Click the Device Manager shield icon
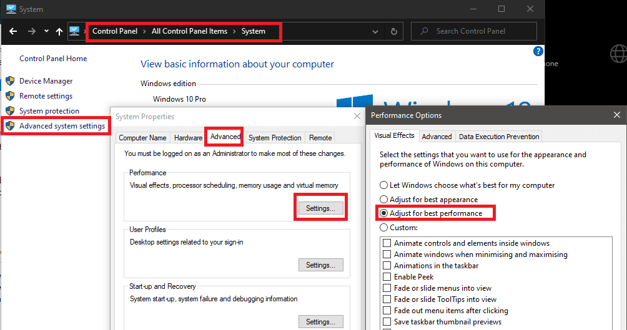This screenshot has height=330, width=627. pos(10,81)
